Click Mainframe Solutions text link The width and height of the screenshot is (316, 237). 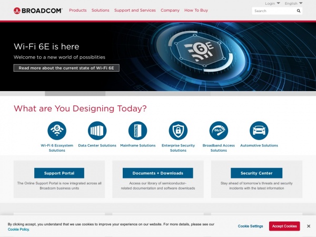(x=138, y=145)
